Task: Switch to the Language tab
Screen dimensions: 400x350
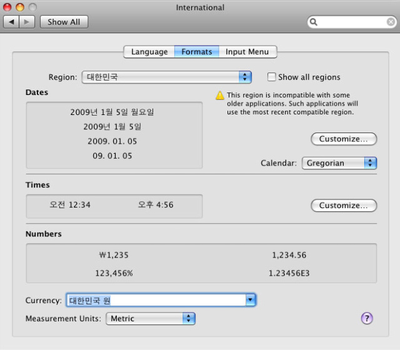Action: coord(149,52)
